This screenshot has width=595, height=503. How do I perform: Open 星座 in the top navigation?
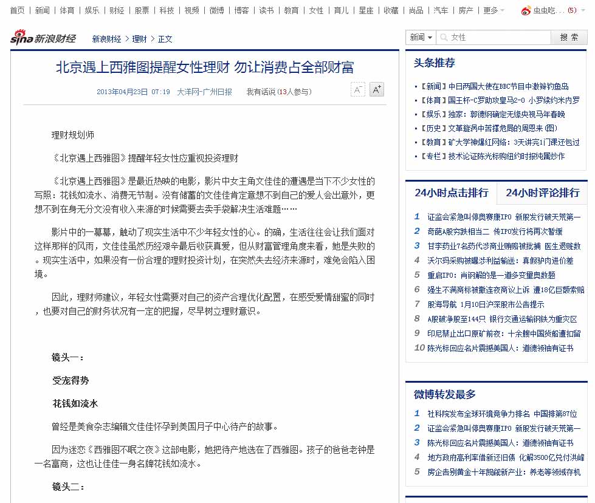(366, 10)
